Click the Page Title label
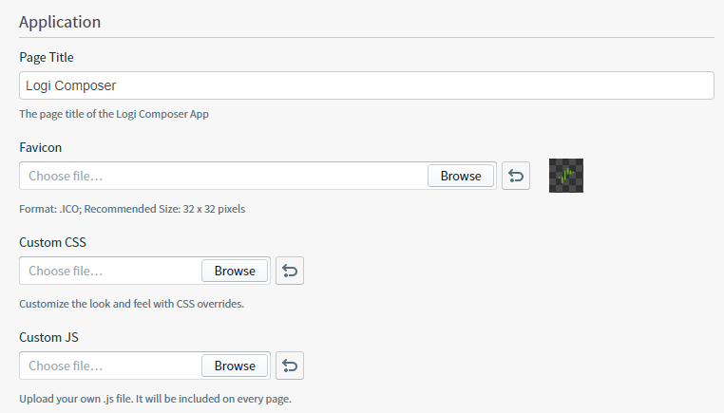Screen dimensions: 724x413 point(47,57)
